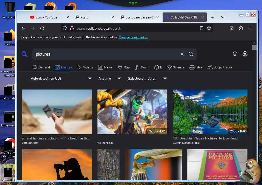Screen dimensions: 262x185
Task: Open a new tab with the plus button
Action: pyautogui.click(x=212, y=17)
